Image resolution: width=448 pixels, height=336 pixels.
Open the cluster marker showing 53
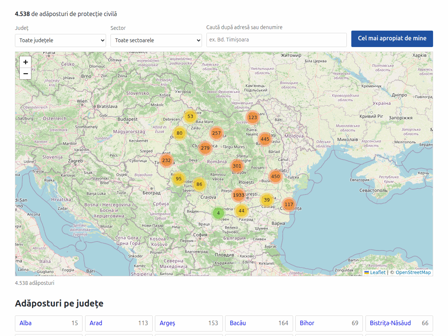coord(190,116)
